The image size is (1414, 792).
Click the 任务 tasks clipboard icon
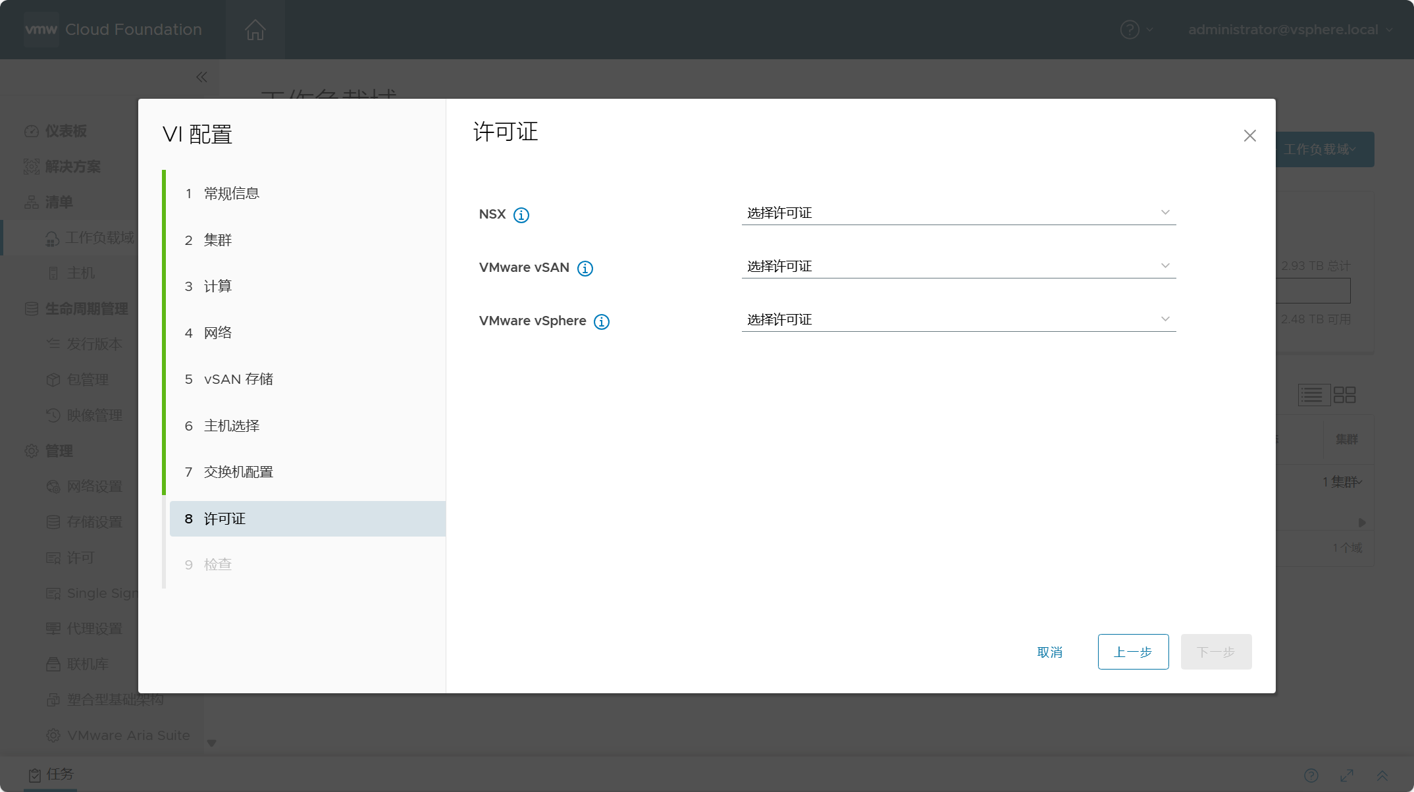[35, 776]
